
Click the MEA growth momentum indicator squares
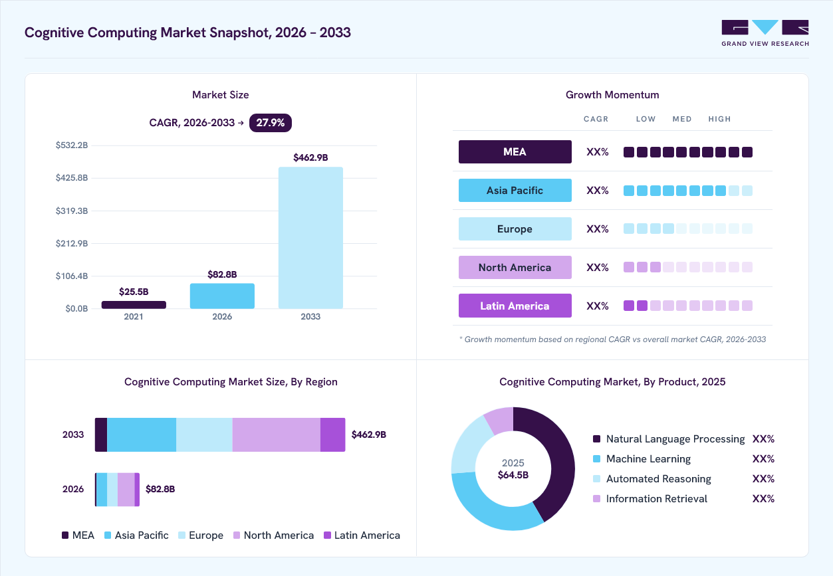click(x=688, y=152)
